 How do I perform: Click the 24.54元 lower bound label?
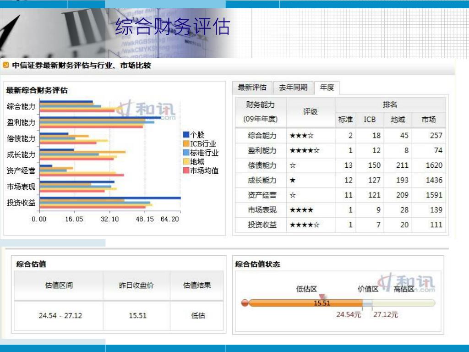[x=349, y=314]
